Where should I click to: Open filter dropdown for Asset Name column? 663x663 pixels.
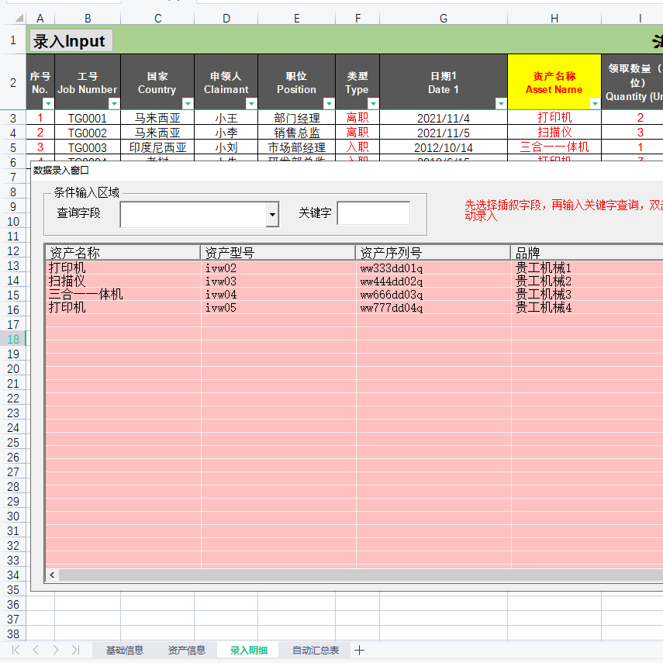pyautogui.click(x=595, y=104)
